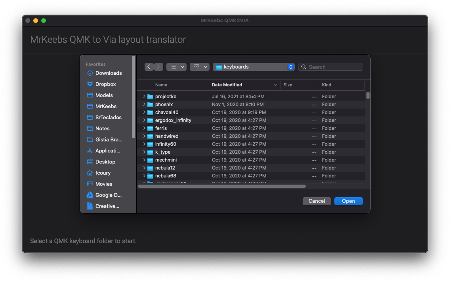Image resolution: width=450 pixels, height=282 pixels.
Task: Expand the handwired folder
Action: [x=144, y=136]
